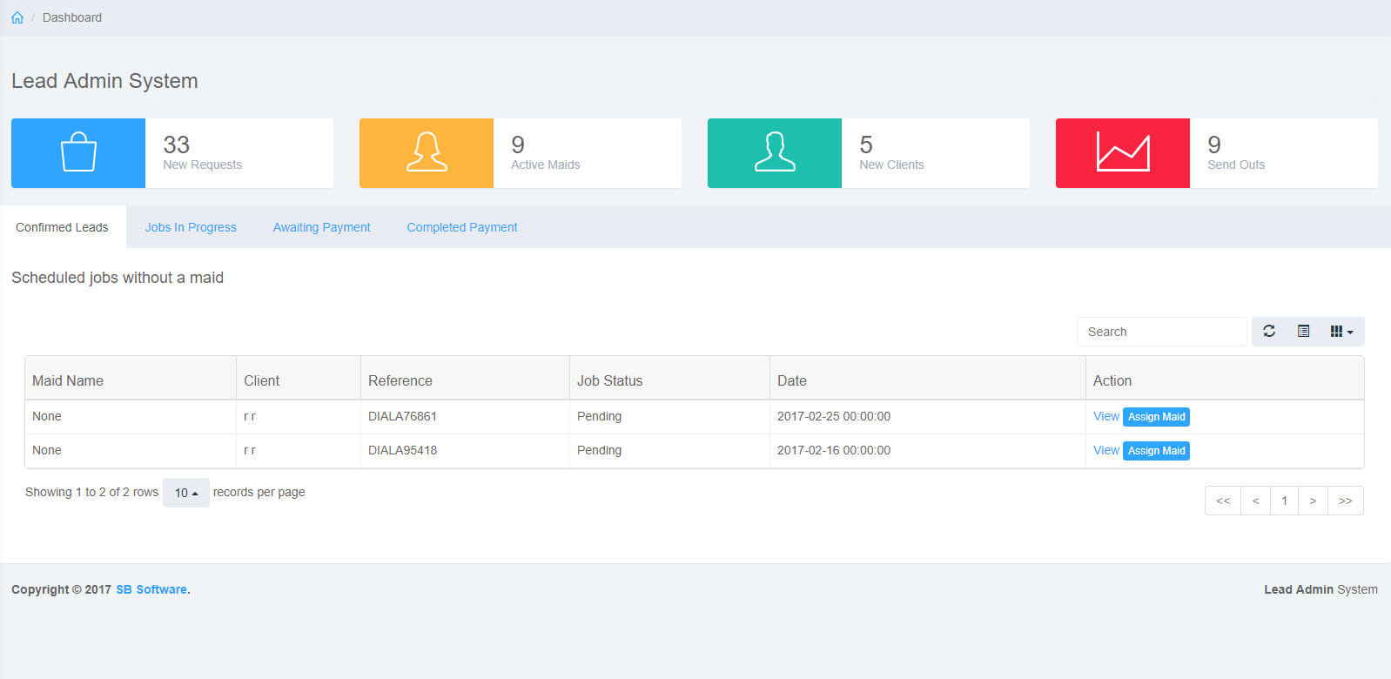
Task: Select the Completed Payment tab
Action: [x=462, y=227]
